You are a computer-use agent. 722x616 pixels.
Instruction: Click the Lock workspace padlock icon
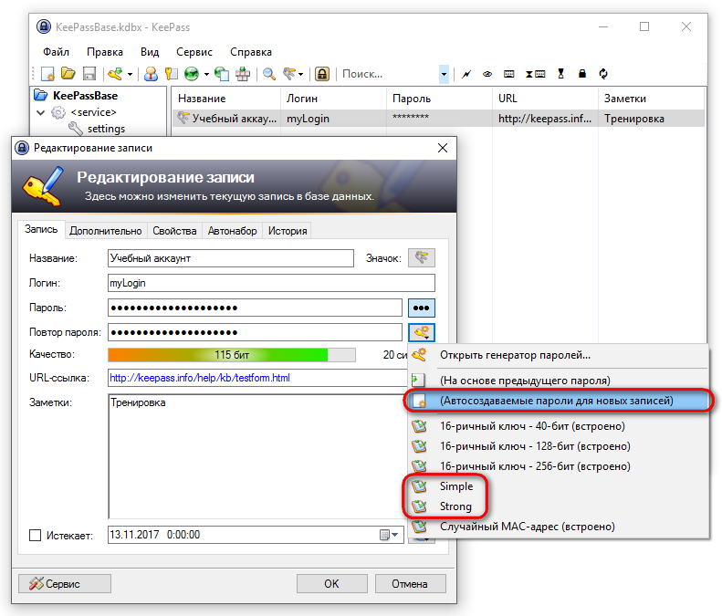pyautogui.click(x=322, y=74)
